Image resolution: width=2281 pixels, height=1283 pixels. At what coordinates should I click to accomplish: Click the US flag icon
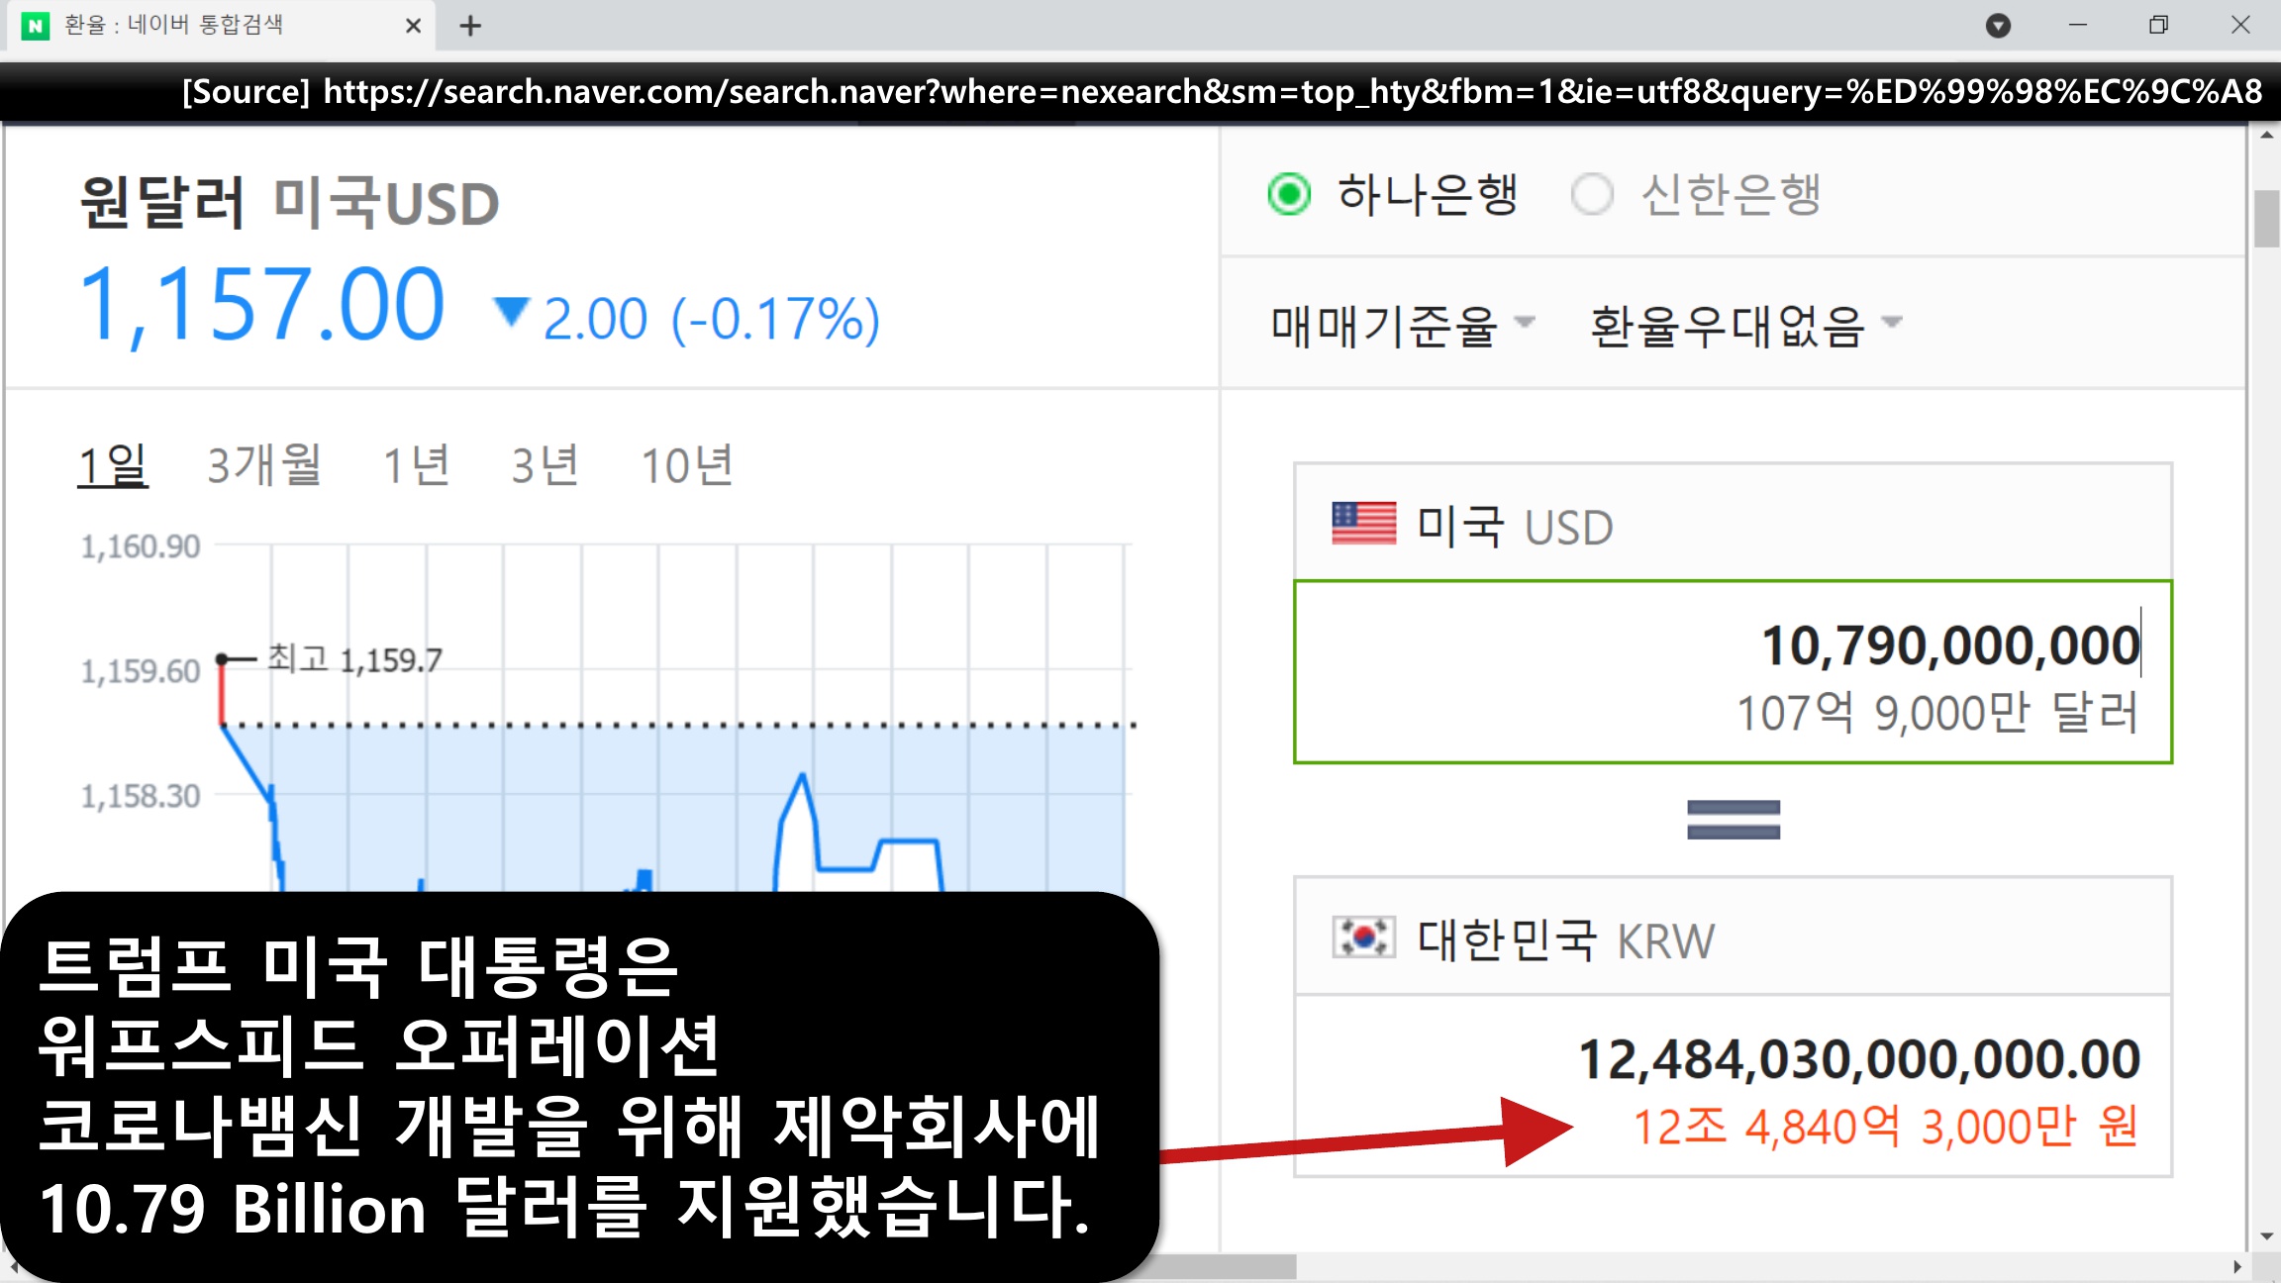1363,524
